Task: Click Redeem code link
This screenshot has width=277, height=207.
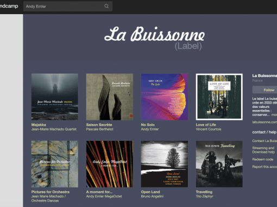Action: [263, 159]
